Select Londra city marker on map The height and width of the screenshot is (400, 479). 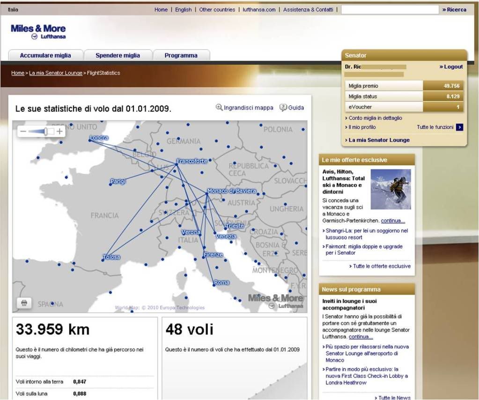[x=90, y=140]
